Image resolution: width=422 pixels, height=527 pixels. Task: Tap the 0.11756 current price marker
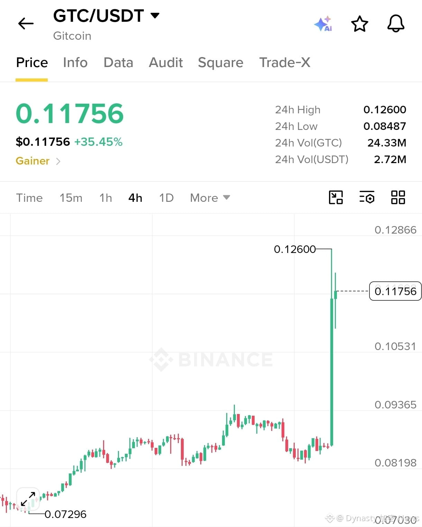[395, 291]
